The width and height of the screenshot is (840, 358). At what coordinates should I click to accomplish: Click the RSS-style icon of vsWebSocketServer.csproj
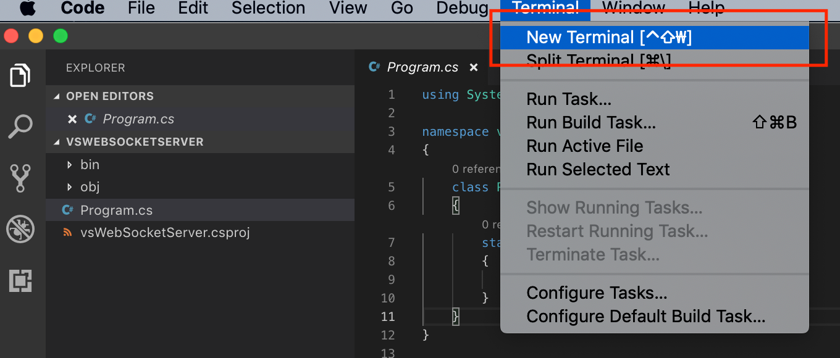coord(68,233)
